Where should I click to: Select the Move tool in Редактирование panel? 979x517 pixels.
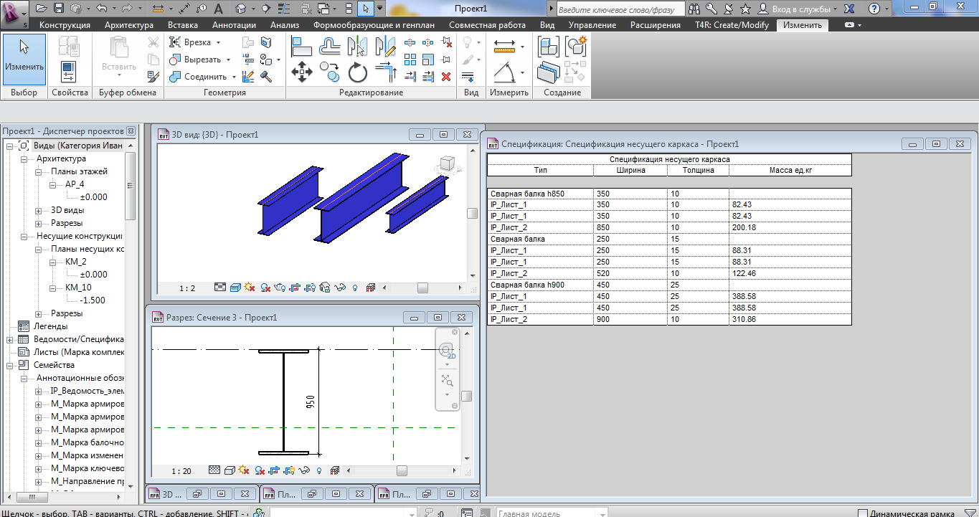[302, 72]
